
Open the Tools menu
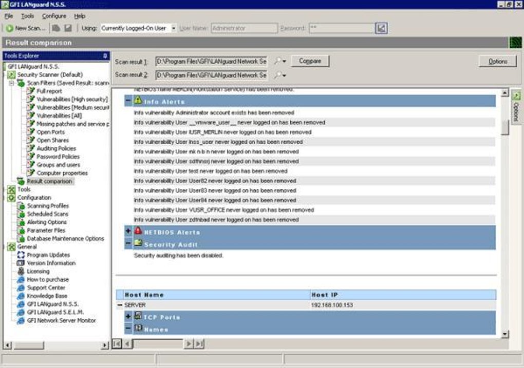tap(27, 16)
